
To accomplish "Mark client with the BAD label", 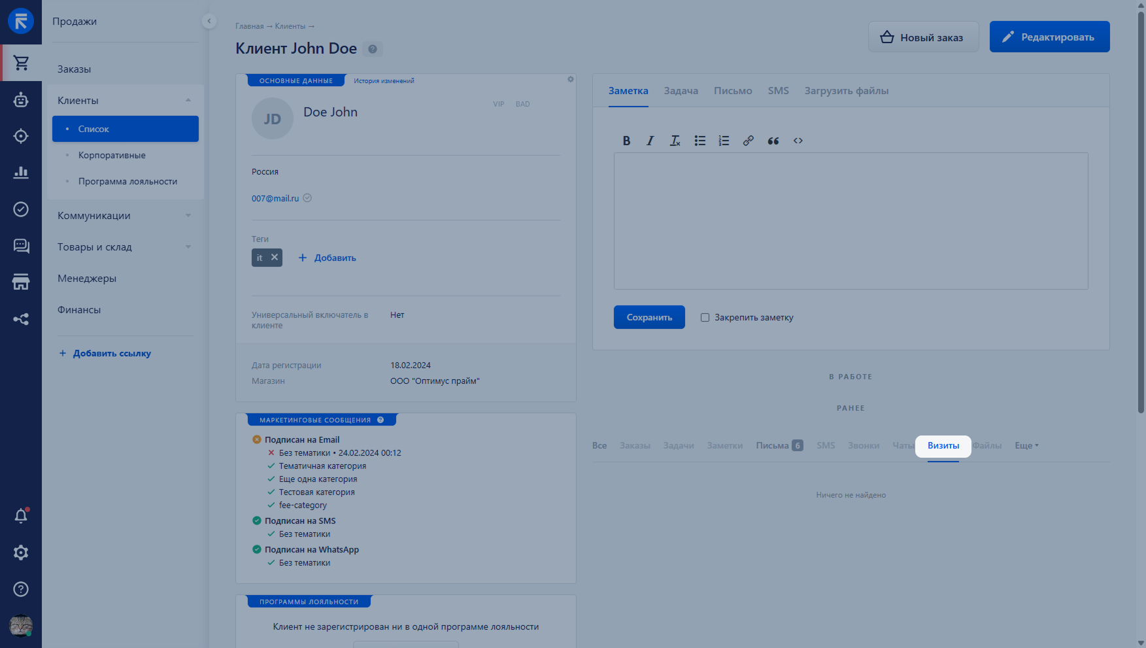I will pyautogui.click(x=522, y=104).
